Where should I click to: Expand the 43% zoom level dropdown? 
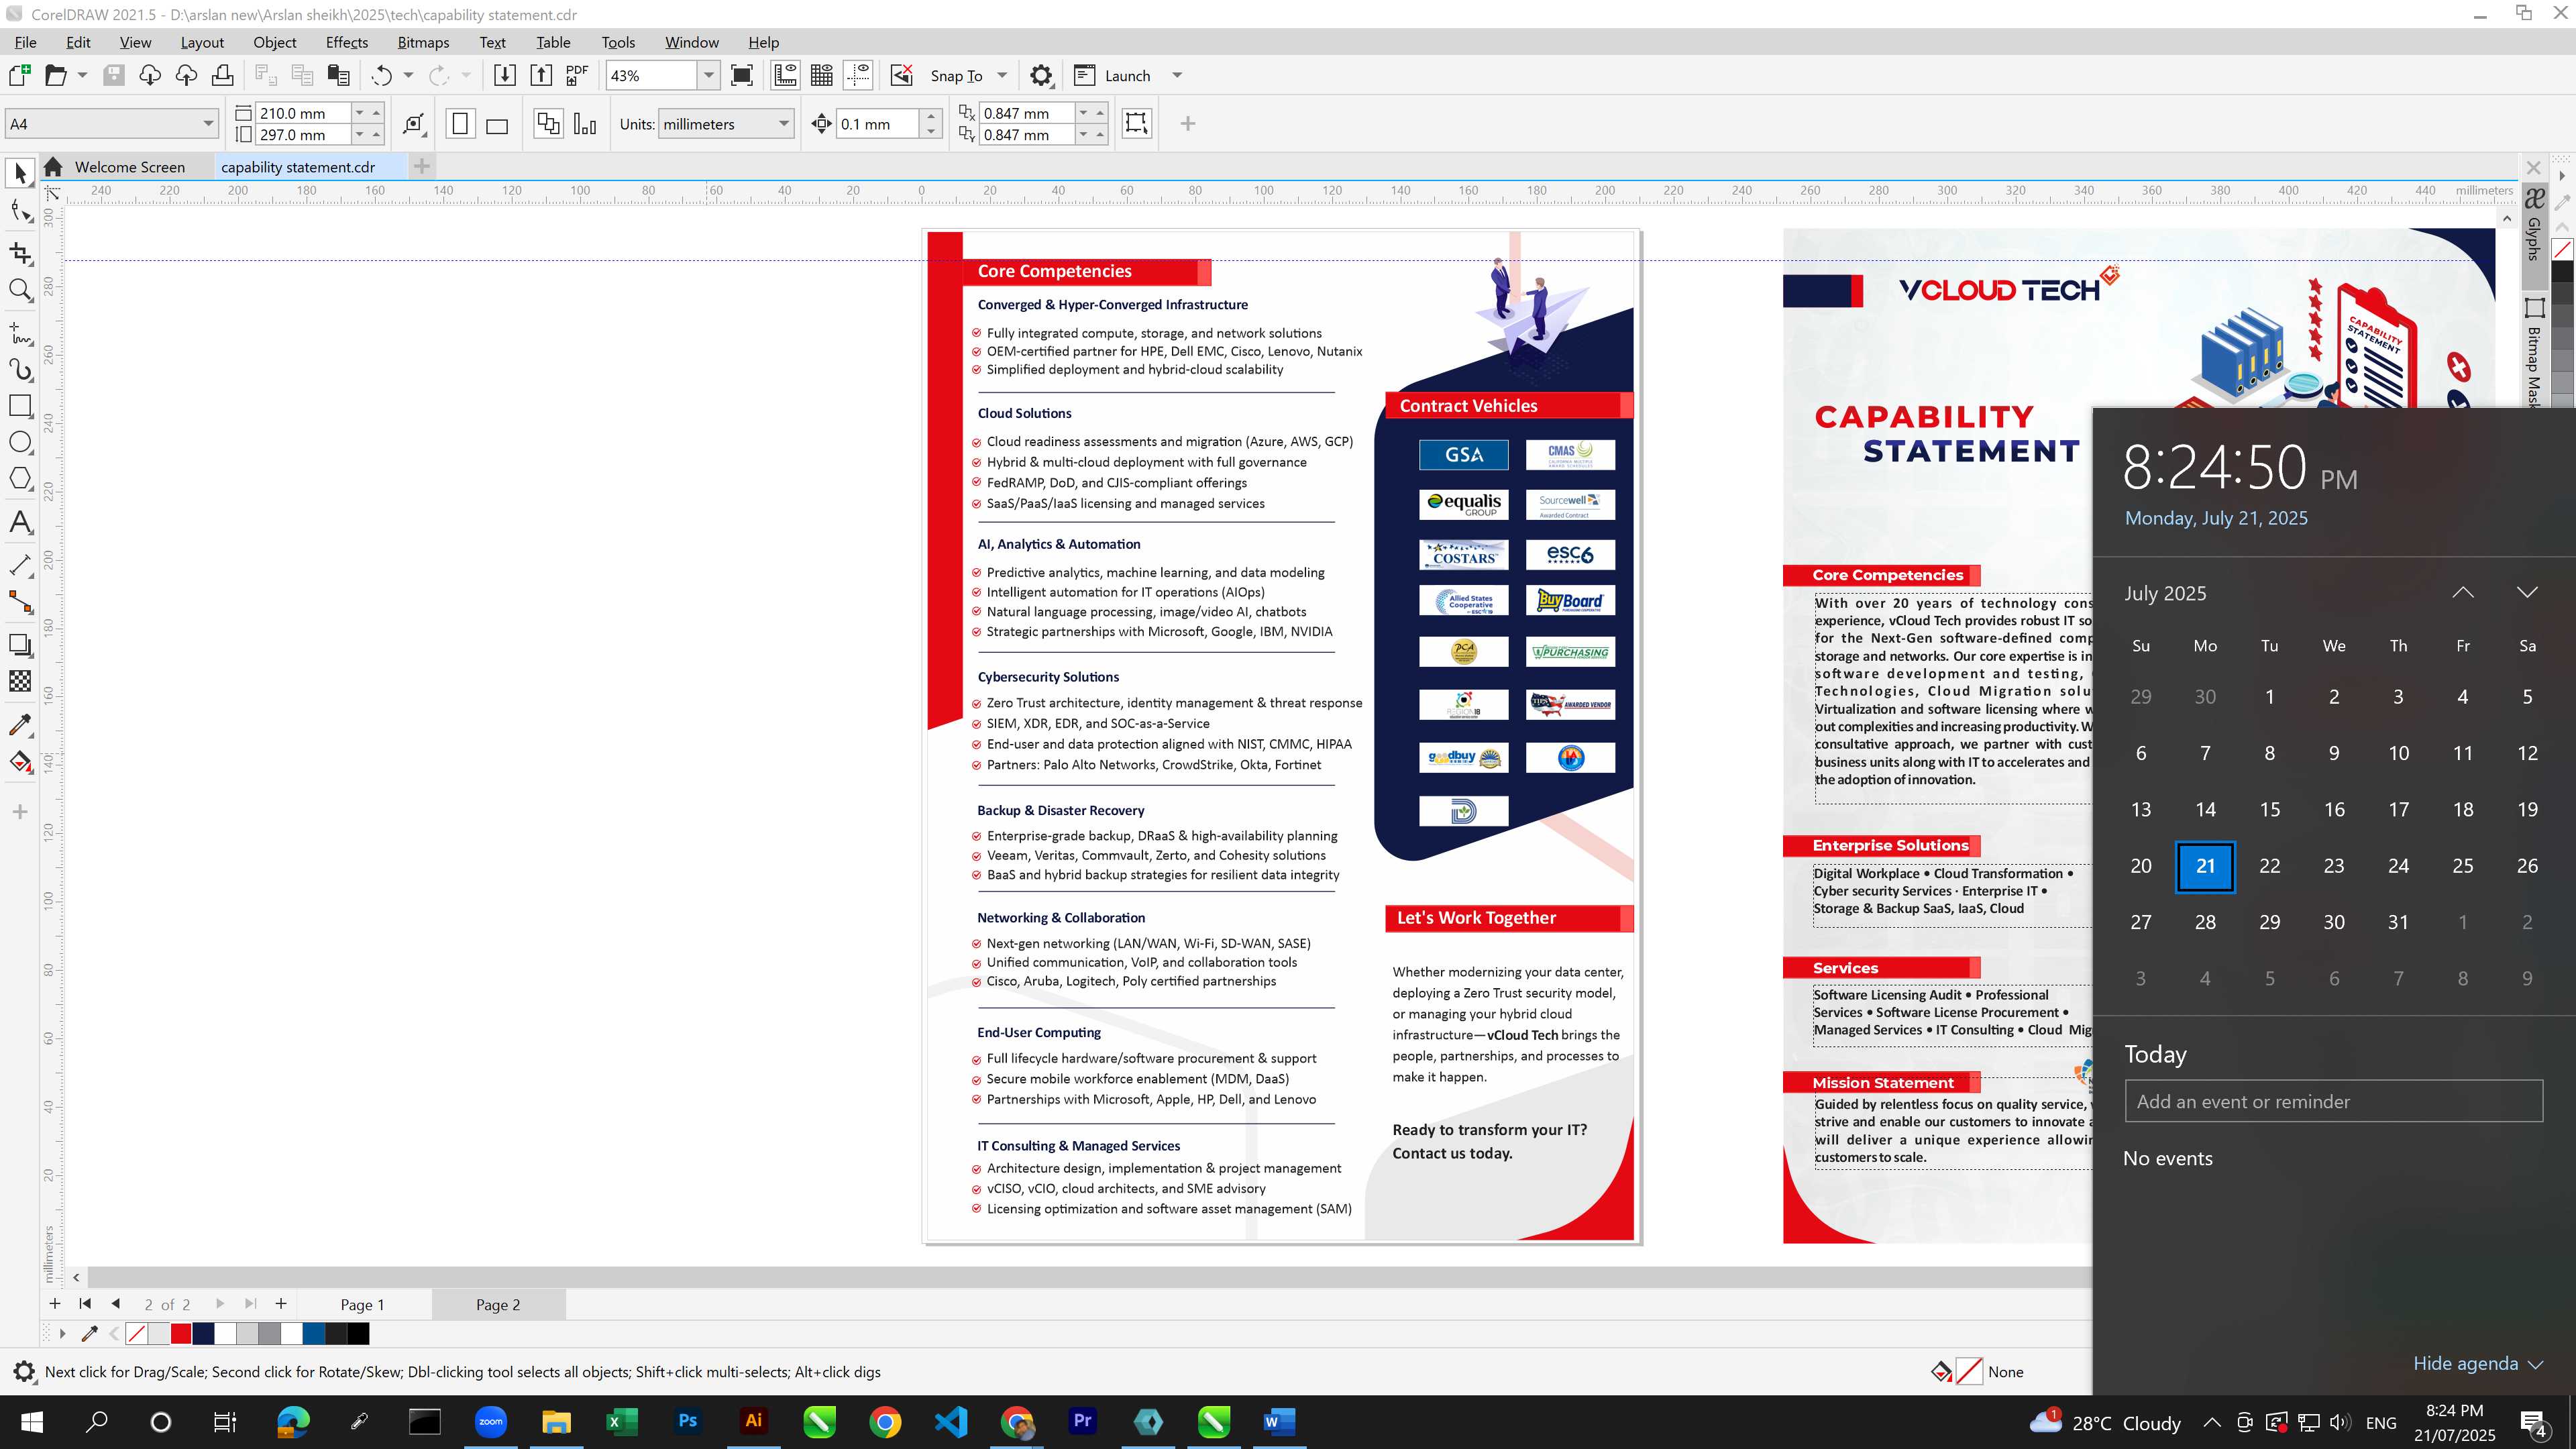pyautogui.click(x=708, y=75)
